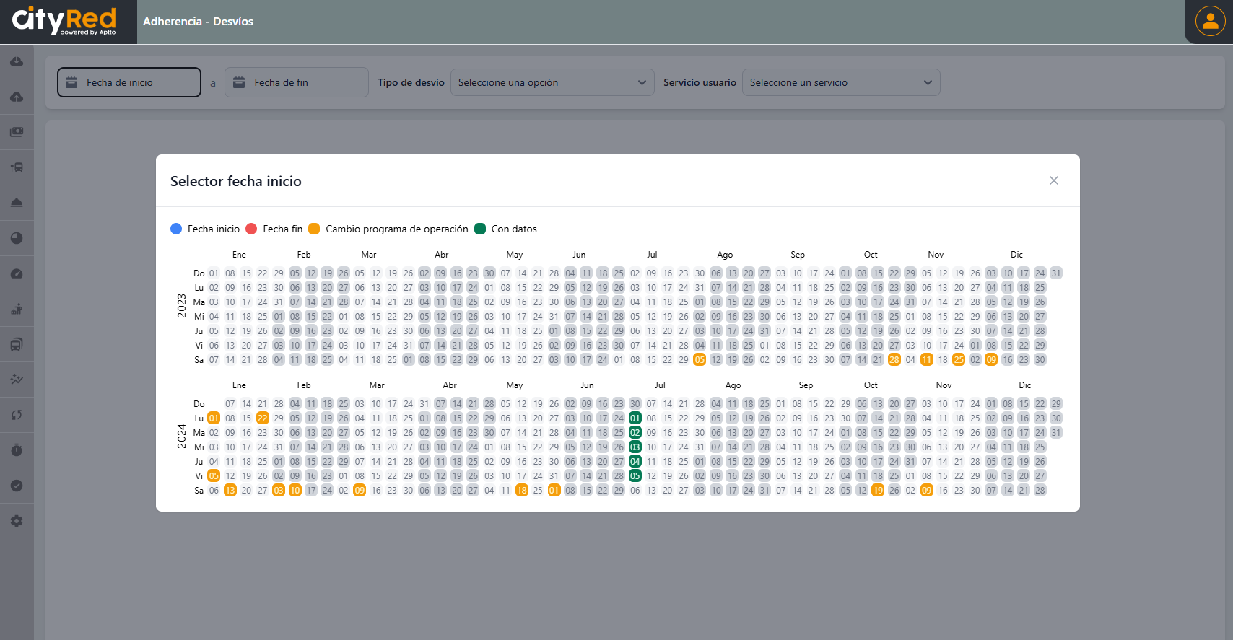1233x640 pixels.
Task: Pick orange October 28, 2023 date
Action: [x=894, y=360]
